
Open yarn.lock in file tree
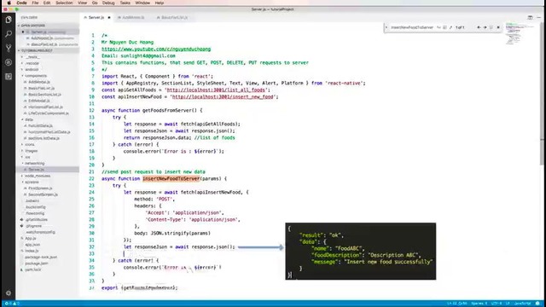[32, 269]
